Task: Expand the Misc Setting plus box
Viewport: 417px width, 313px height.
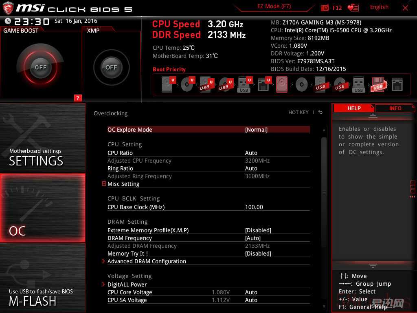Action: 104,184
